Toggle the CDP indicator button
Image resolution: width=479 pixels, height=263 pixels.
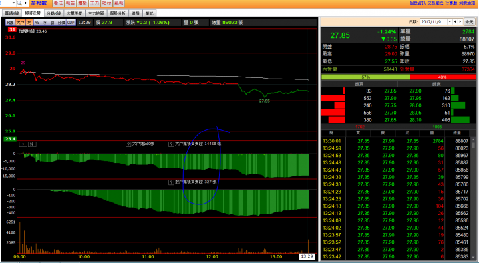pyautogui.click(x=71, y=23)
